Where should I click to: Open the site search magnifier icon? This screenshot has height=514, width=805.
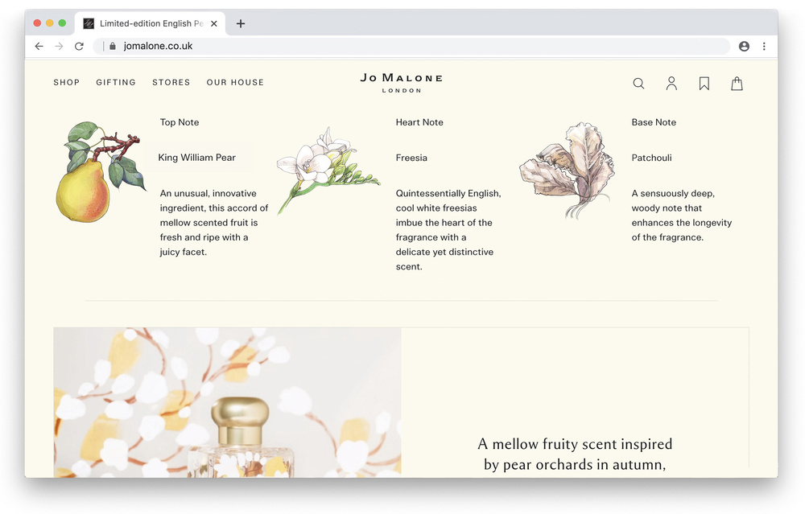pyautogui.click(x=638, y=83)
